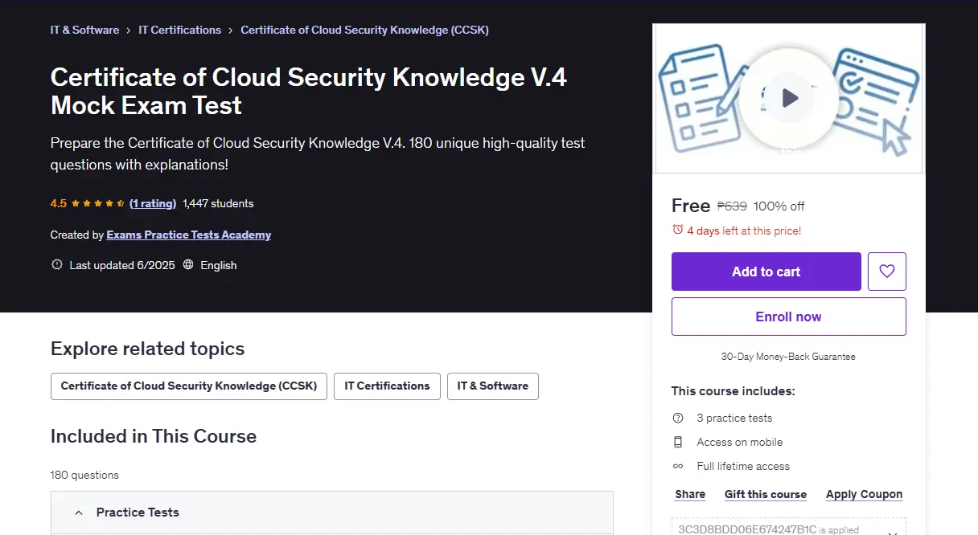The width and height of the screenshot is (978, 535).
Task: Click the Access on mobile text
Action: tap(739, 442)
